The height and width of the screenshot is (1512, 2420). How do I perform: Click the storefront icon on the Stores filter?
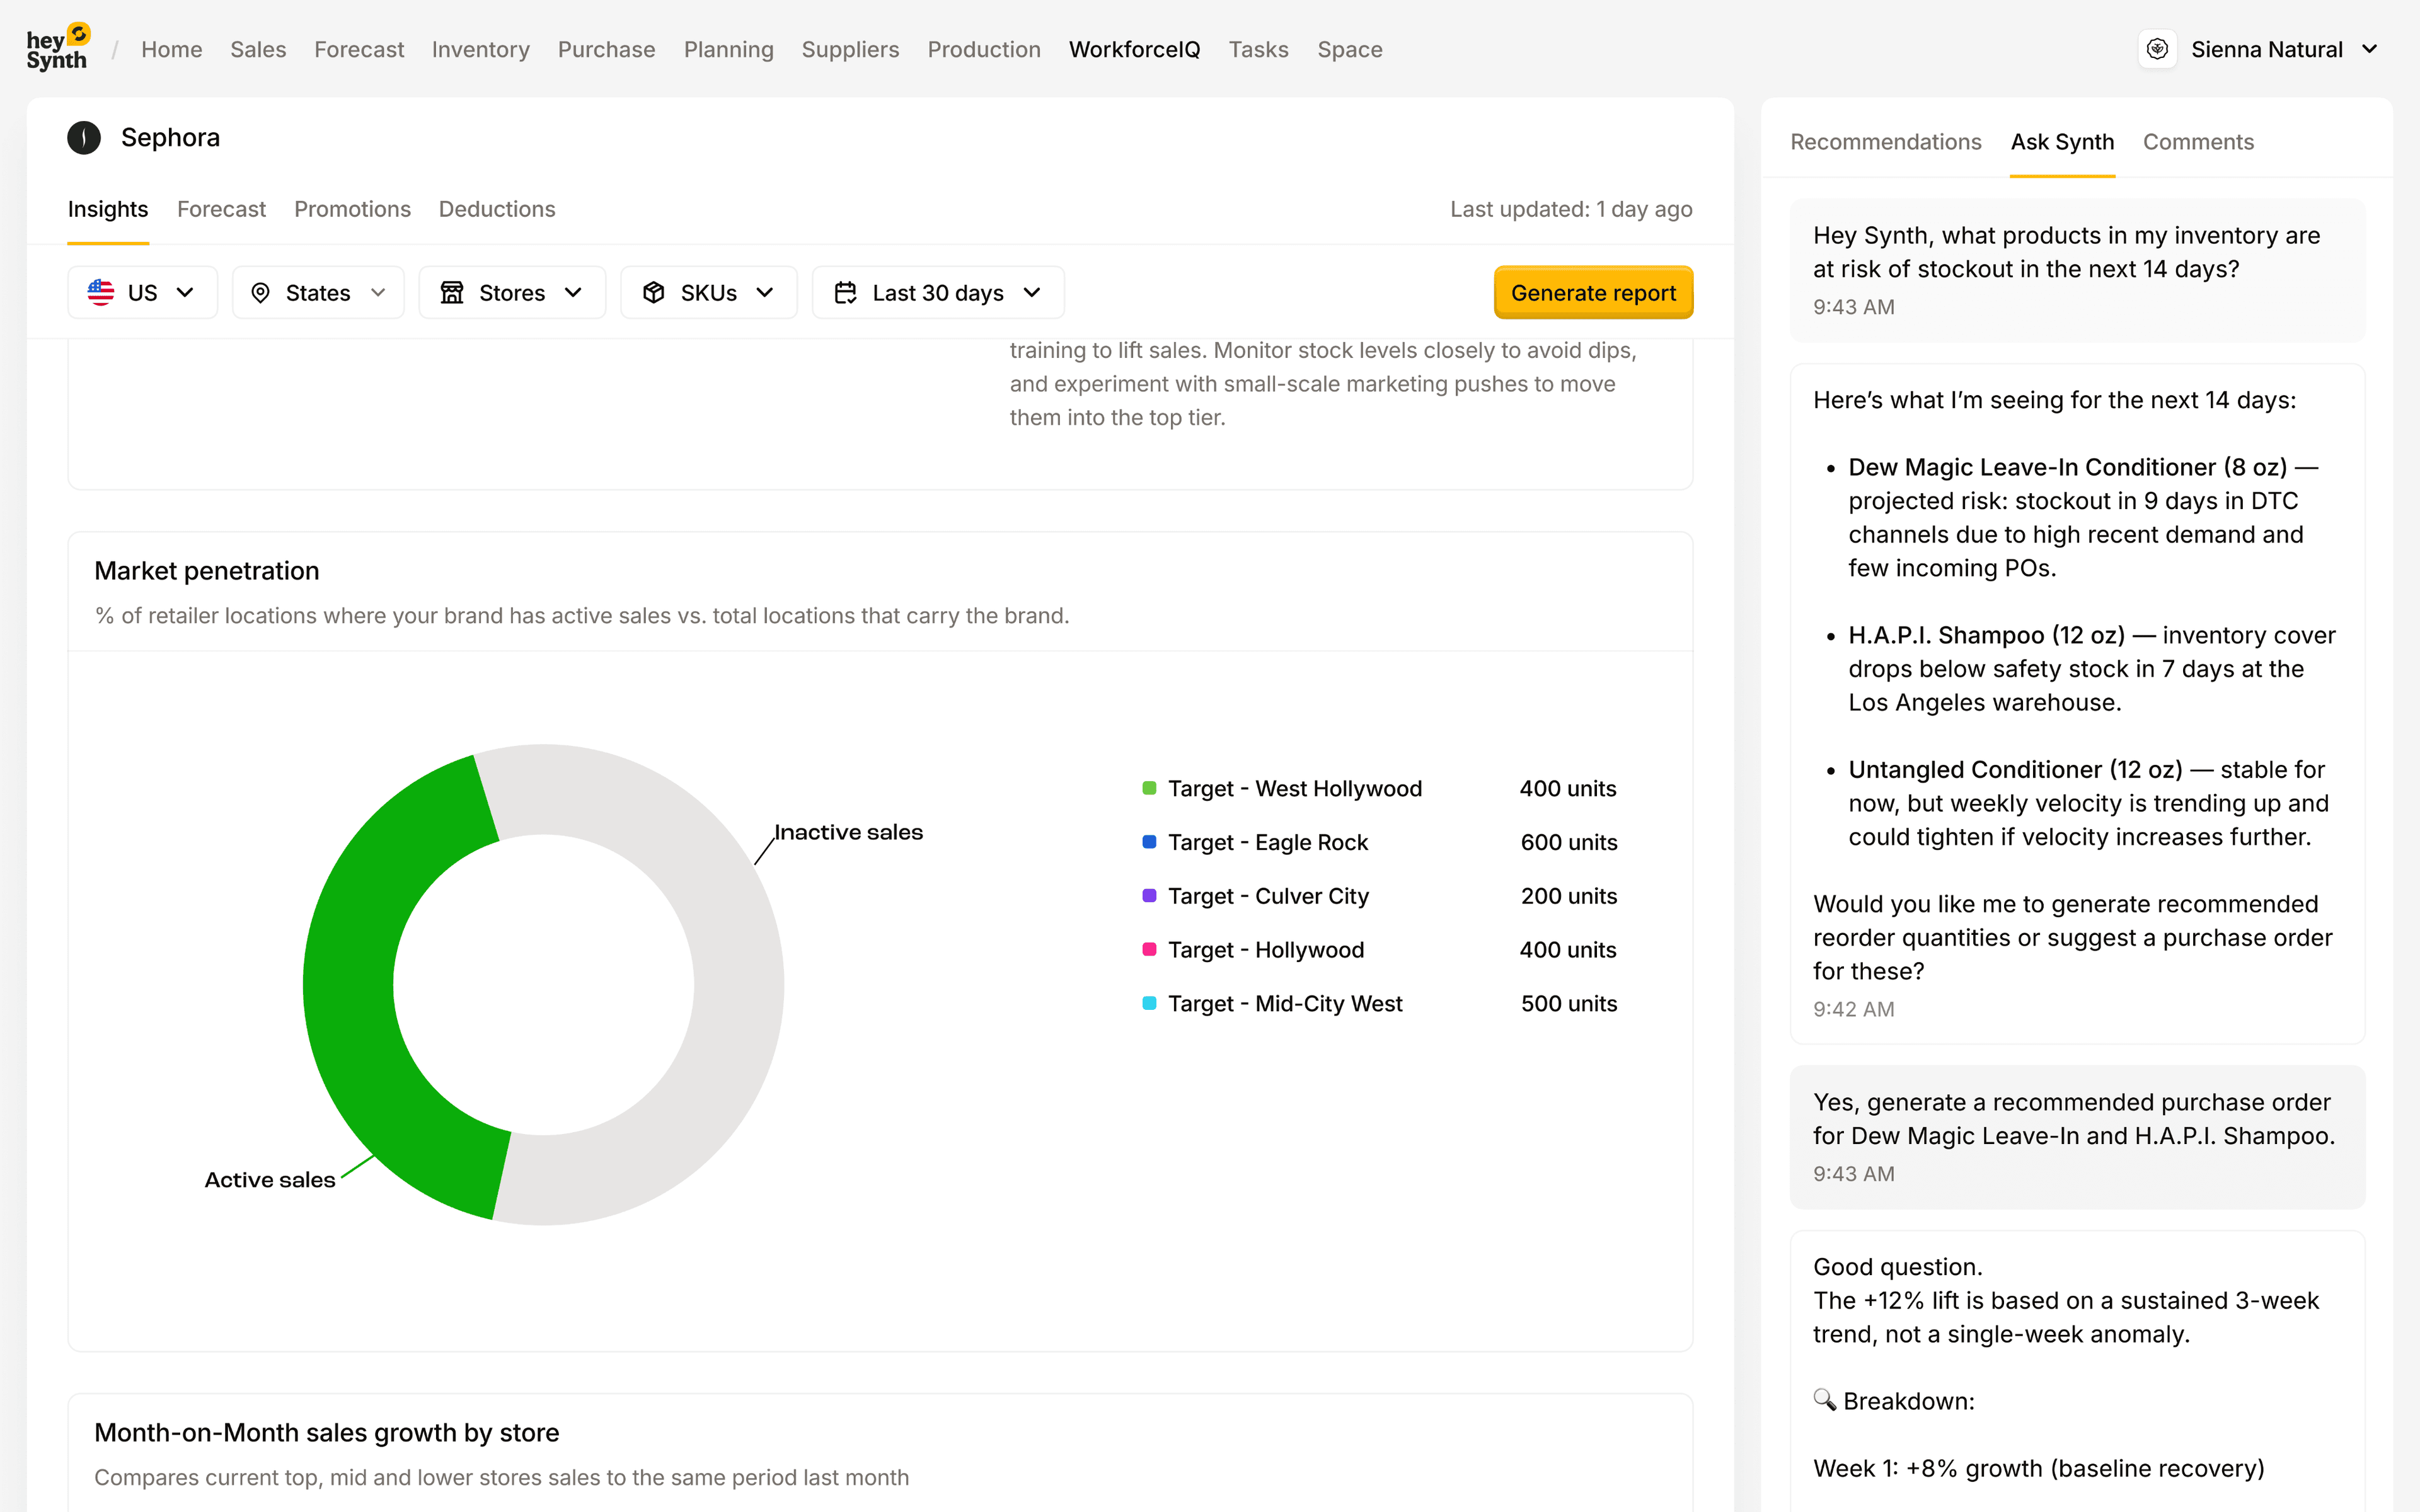tap(453, 292)
